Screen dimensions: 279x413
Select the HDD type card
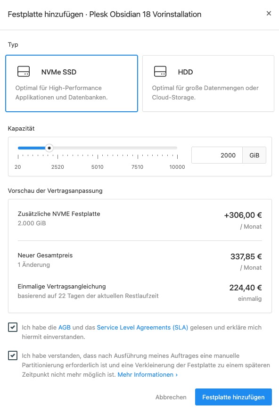[x=208, y=83]
